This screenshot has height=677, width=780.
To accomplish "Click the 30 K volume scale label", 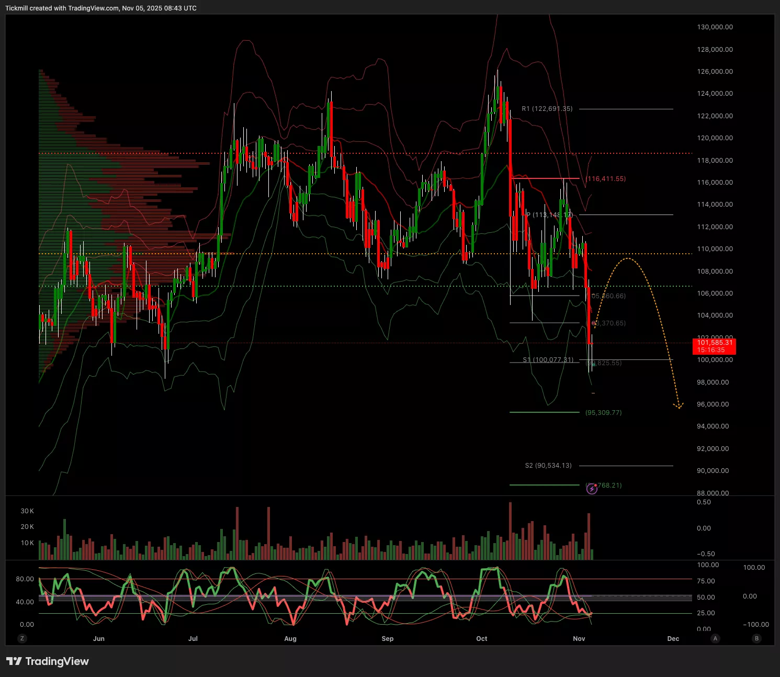I will [27, 511].
